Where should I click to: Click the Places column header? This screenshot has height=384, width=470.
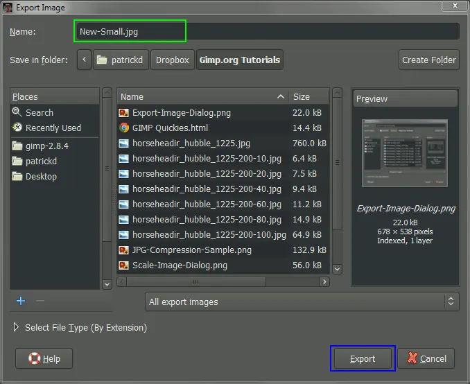[x=55, y=96]
